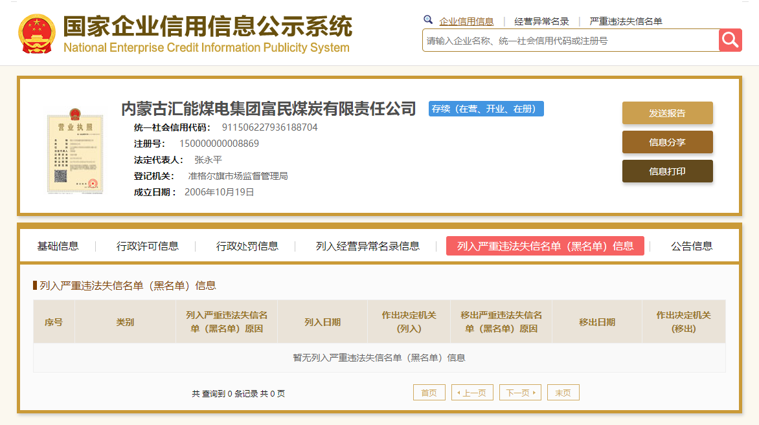This screenshot has width=759, height=425.
Task: Click the 下一页 next page button
Action: 521,393
